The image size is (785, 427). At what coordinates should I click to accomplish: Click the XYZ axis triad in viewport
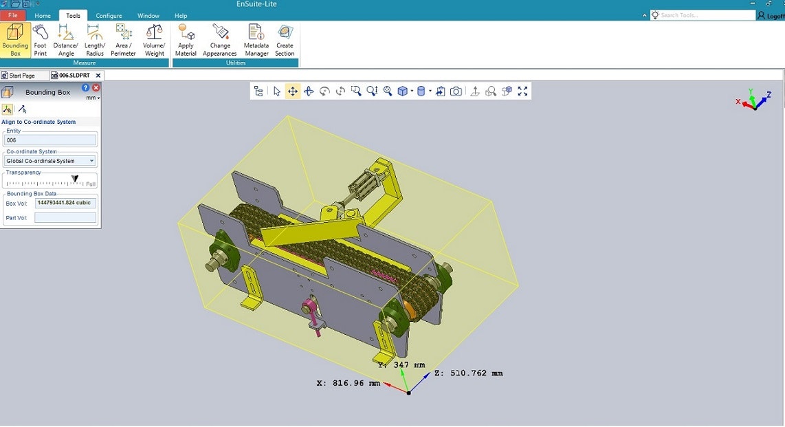pos(753,100)
